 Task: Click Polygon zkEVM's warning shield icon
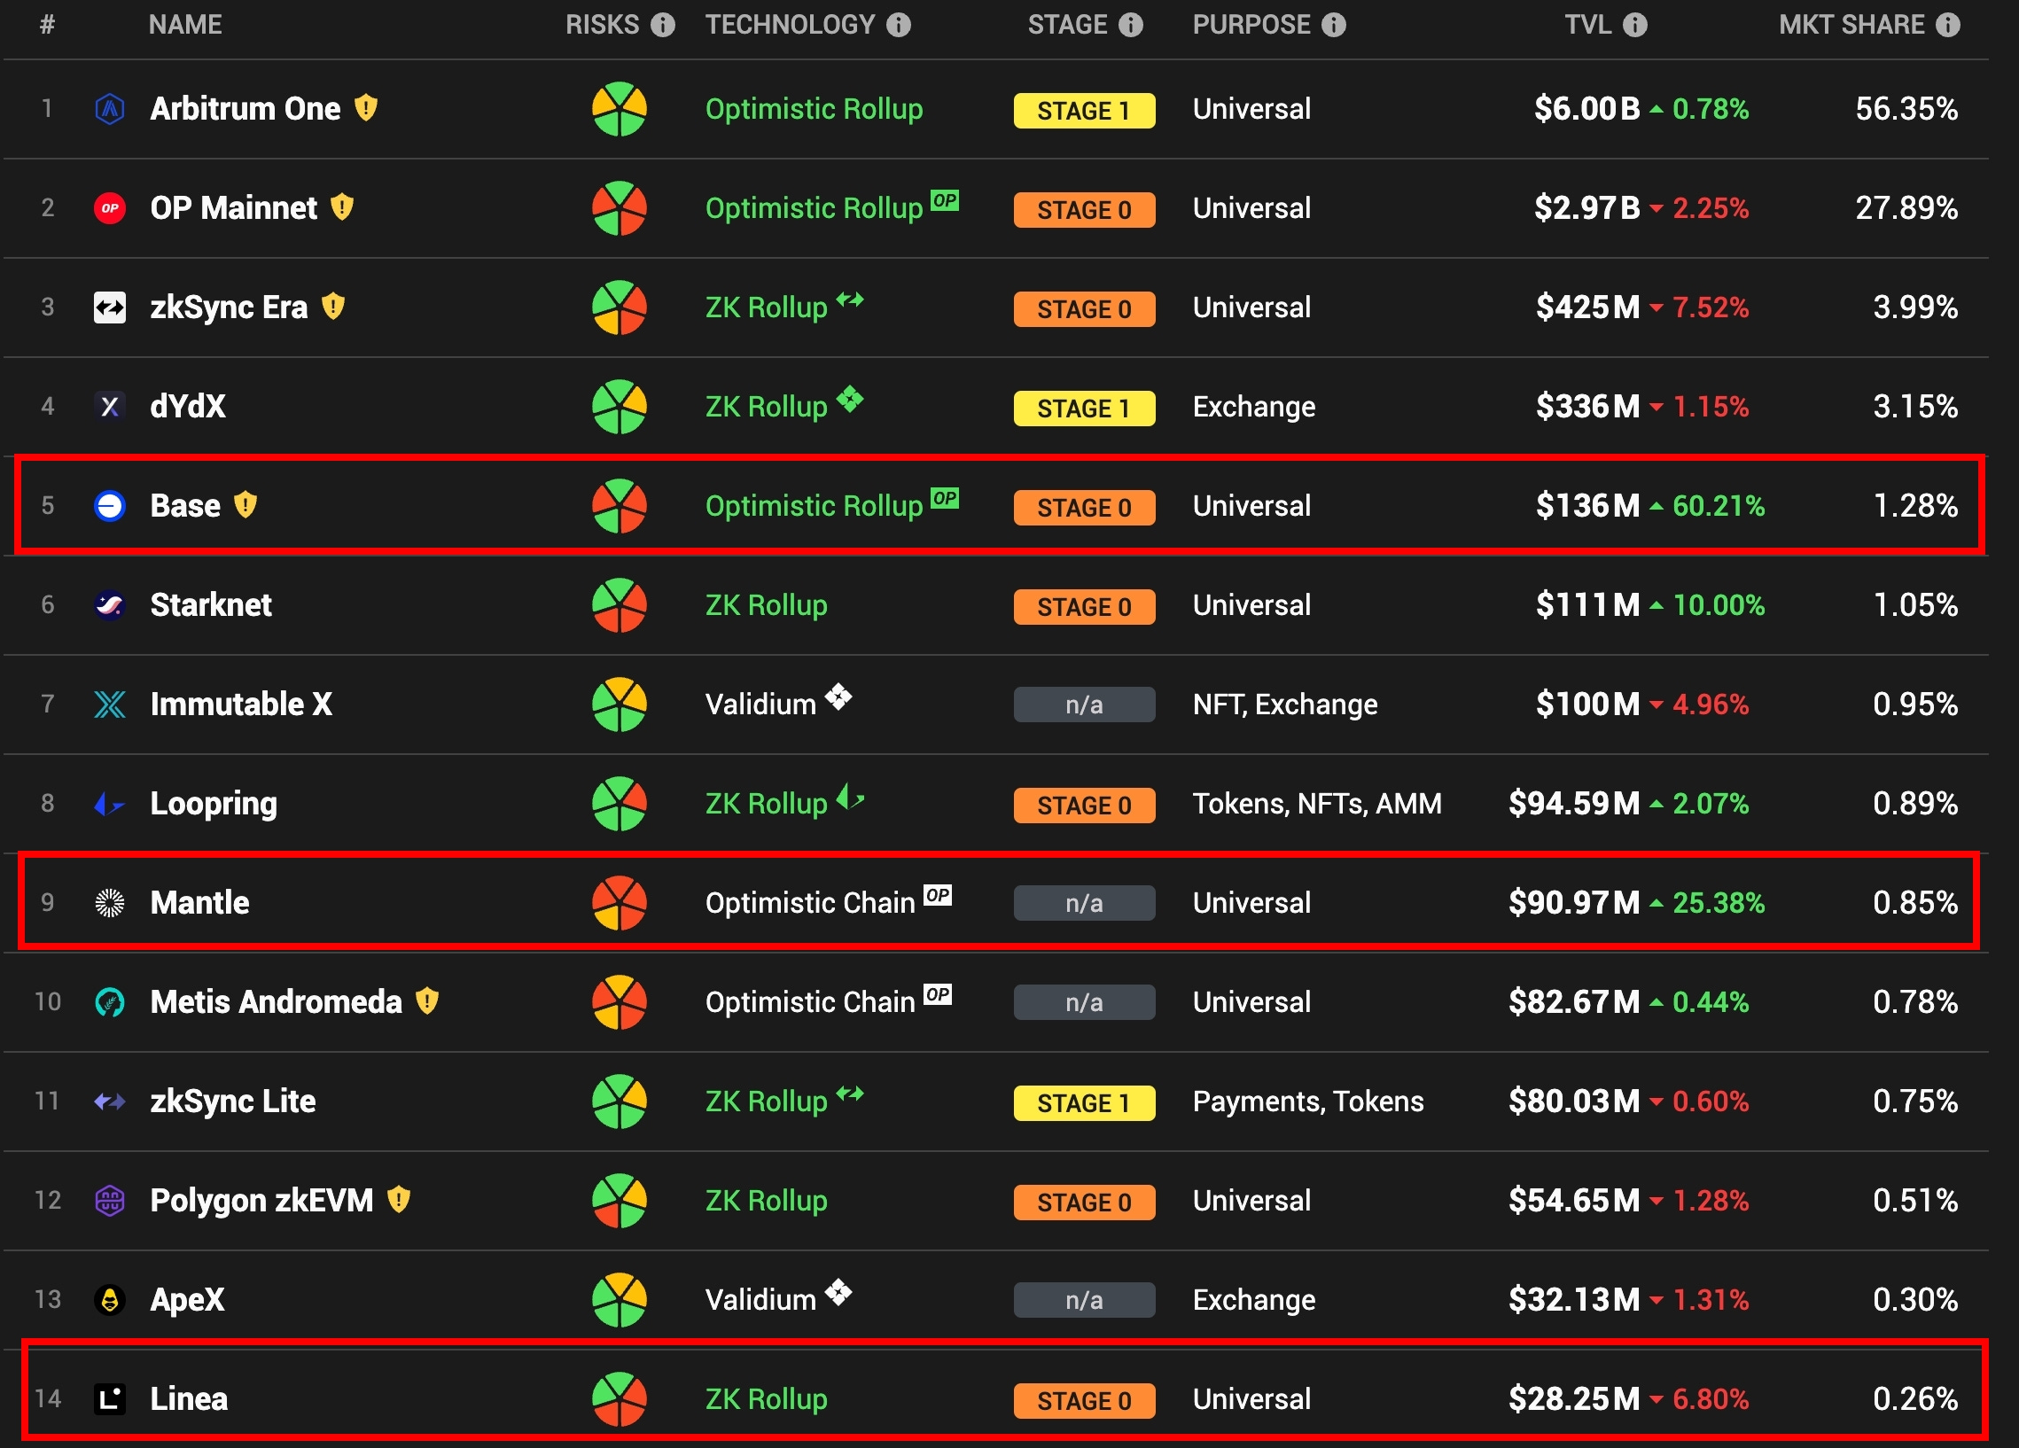[x=399, y=1201]
